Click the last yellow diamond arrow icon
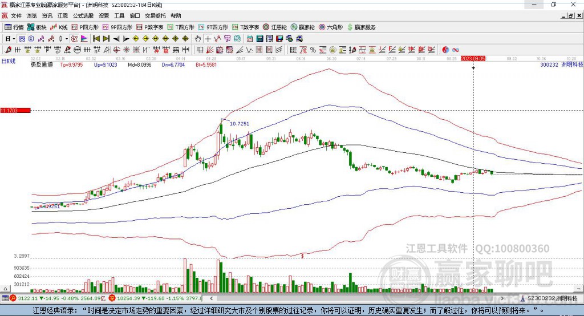 (x=185, y=39)
